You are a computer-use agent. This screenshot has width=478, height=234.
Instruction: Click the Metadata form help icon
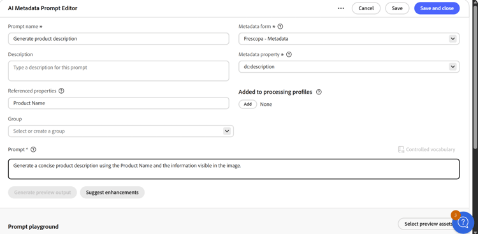[x=280, y=27]
